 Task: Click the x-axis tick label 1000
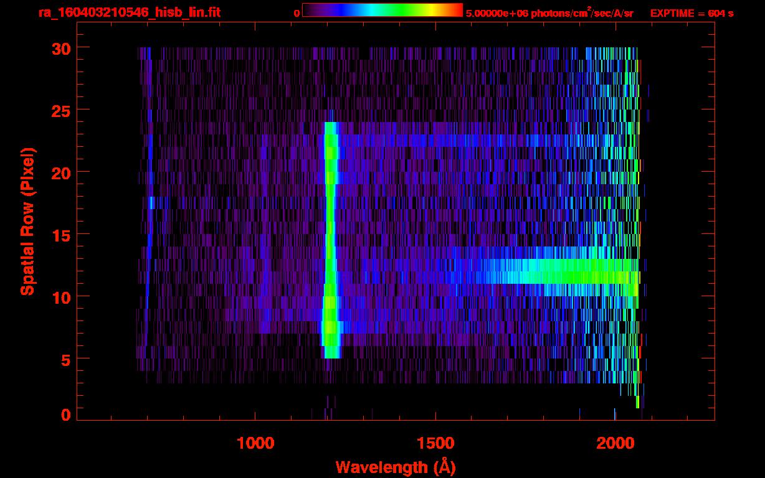255,443
